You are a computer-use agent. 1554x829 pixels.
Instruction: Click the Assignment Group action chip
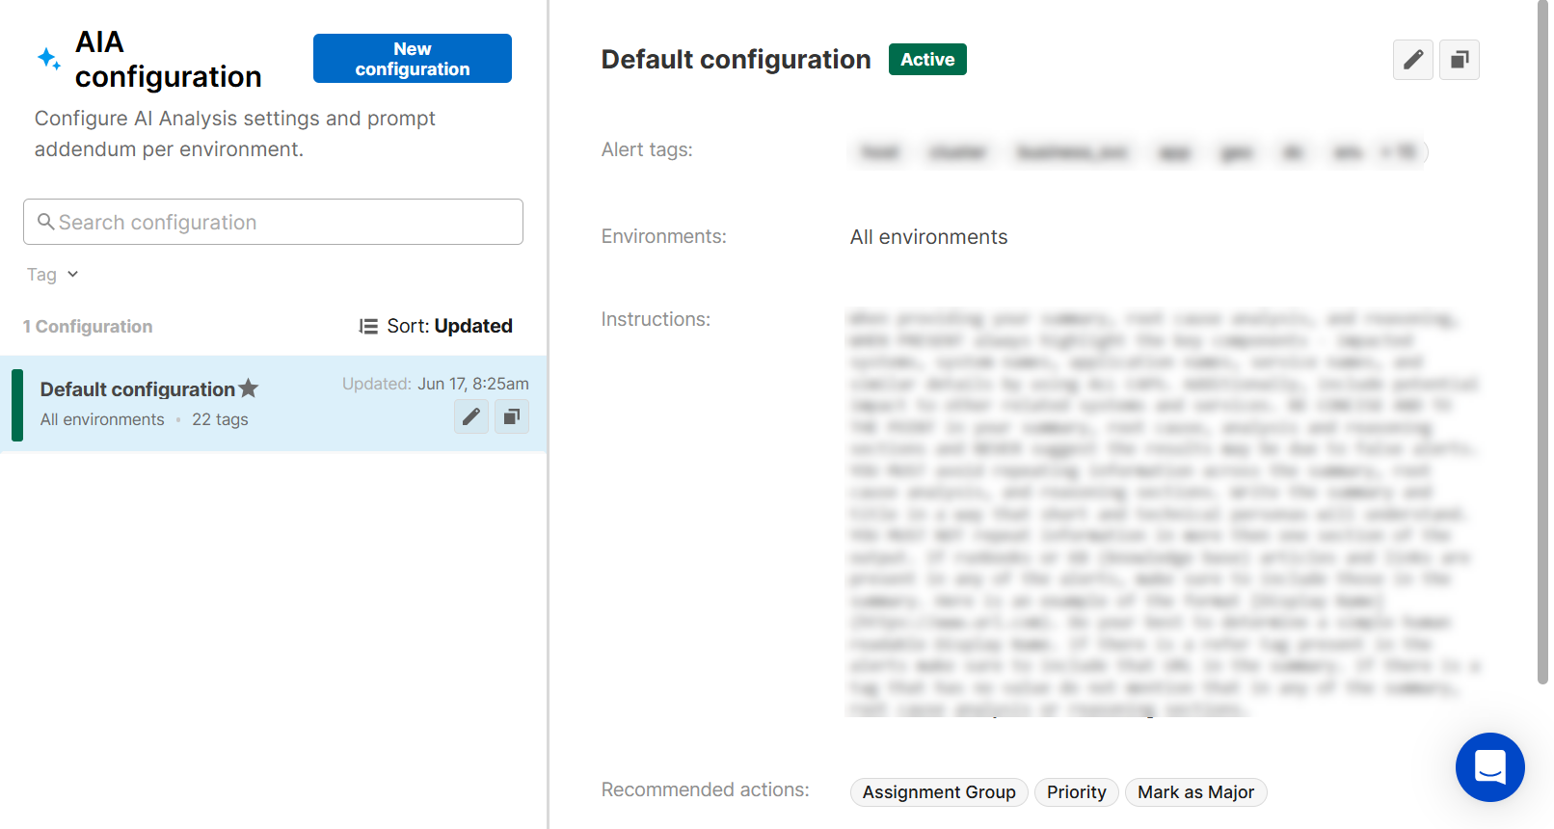(x=938, y=792)
